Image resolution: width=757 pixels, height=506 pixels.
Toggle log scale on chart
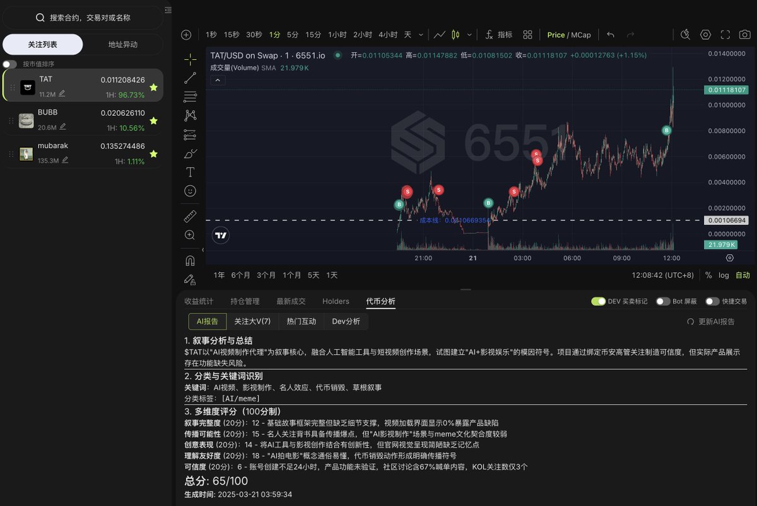click(724, 275)
